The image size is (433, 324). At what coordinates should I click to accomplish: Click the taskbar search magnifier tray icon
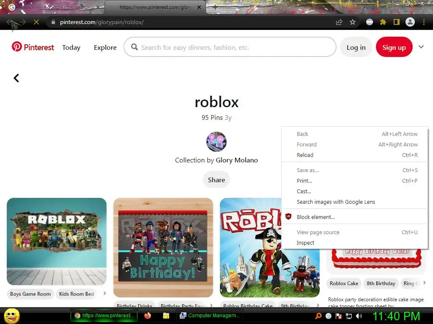pyautogui.click(x=318, y=316)
